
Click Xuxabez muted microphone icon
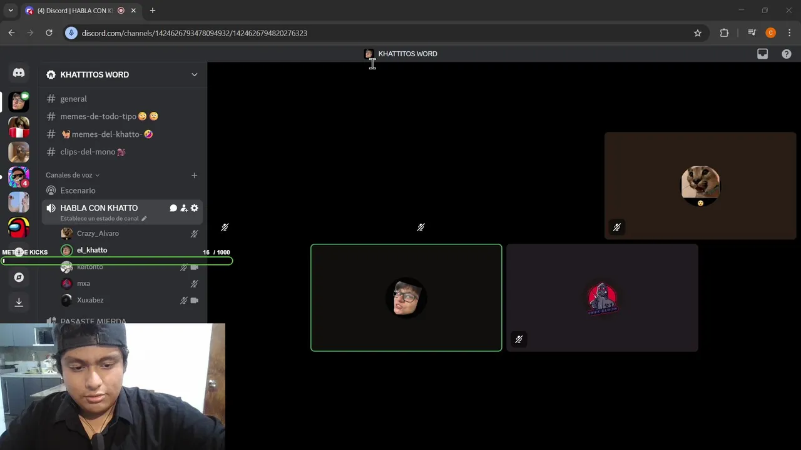183,300
